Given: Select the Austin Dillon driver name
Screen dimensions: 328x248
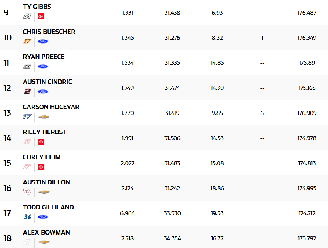Looking at the screenshot, I should coord(46,182).
